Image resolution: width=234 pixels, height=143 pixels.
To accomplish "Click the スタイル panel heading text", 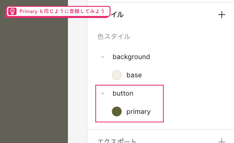I will (117, 15).
